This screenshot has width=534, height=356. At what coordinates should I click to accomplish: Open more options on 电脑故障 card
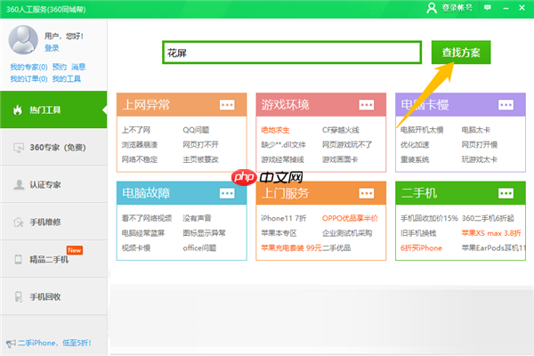(227, 193)
